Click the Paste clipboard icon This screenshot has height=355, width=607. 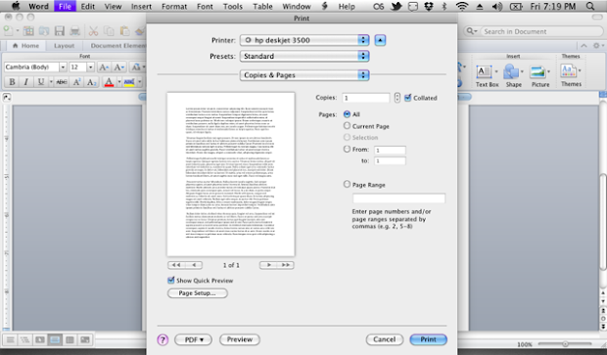tap(124, 31)
